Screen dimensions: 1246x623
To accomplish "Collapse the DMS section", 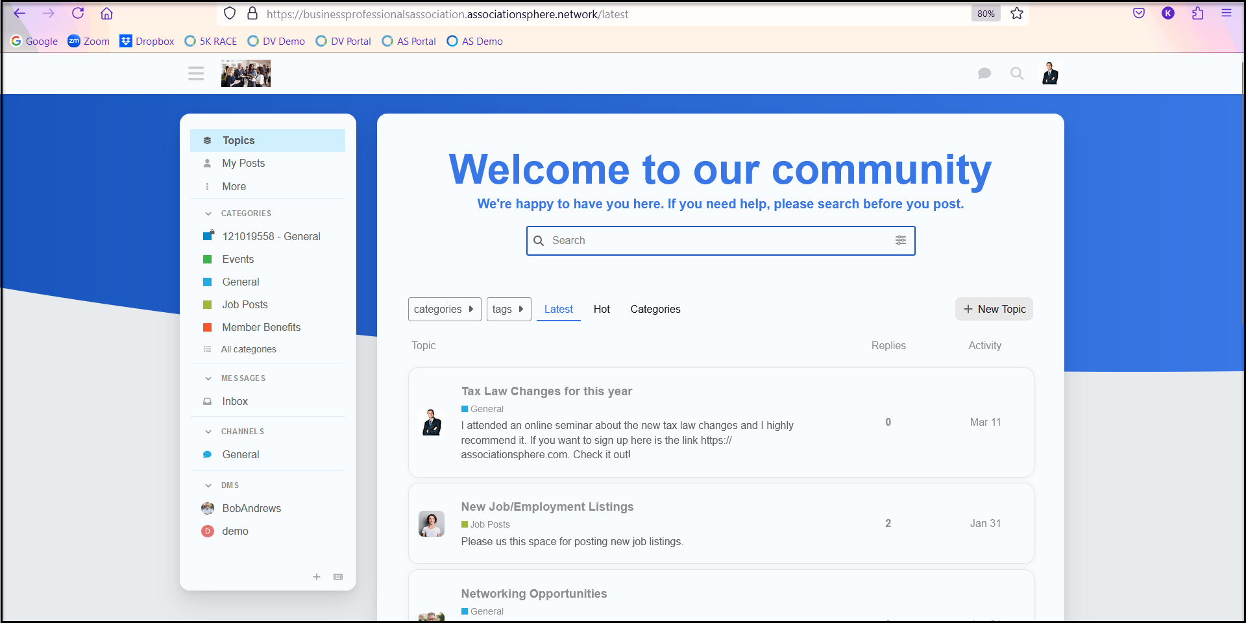I will 222,485.
